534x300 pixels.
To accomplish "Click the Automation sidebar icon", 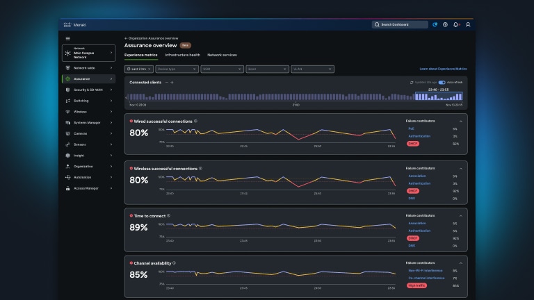I will click(x=67, y=177).
